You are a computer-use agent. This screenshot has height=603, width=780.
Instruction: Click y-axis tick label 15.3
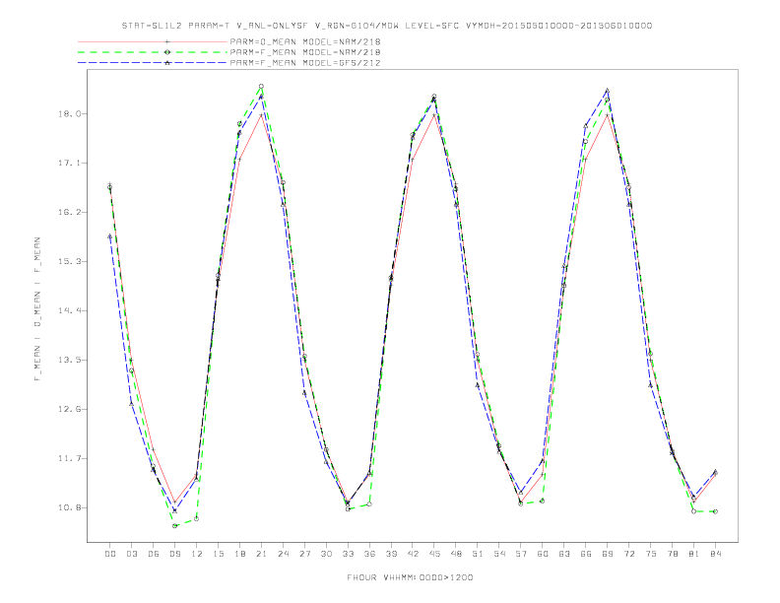pos(69,262)
